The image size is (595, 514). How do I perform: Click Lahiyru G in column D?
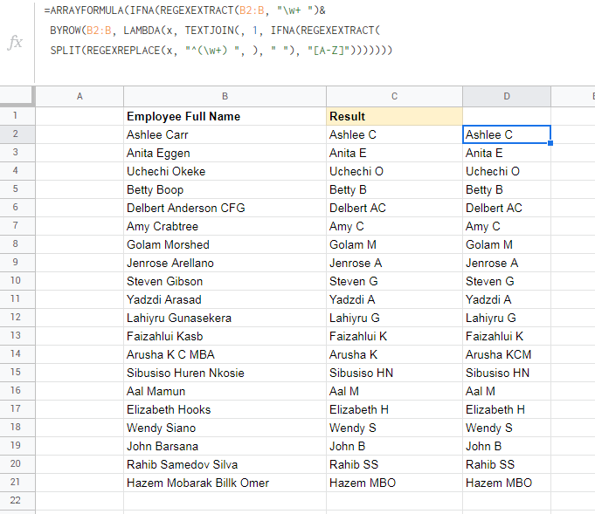point(507,318)
